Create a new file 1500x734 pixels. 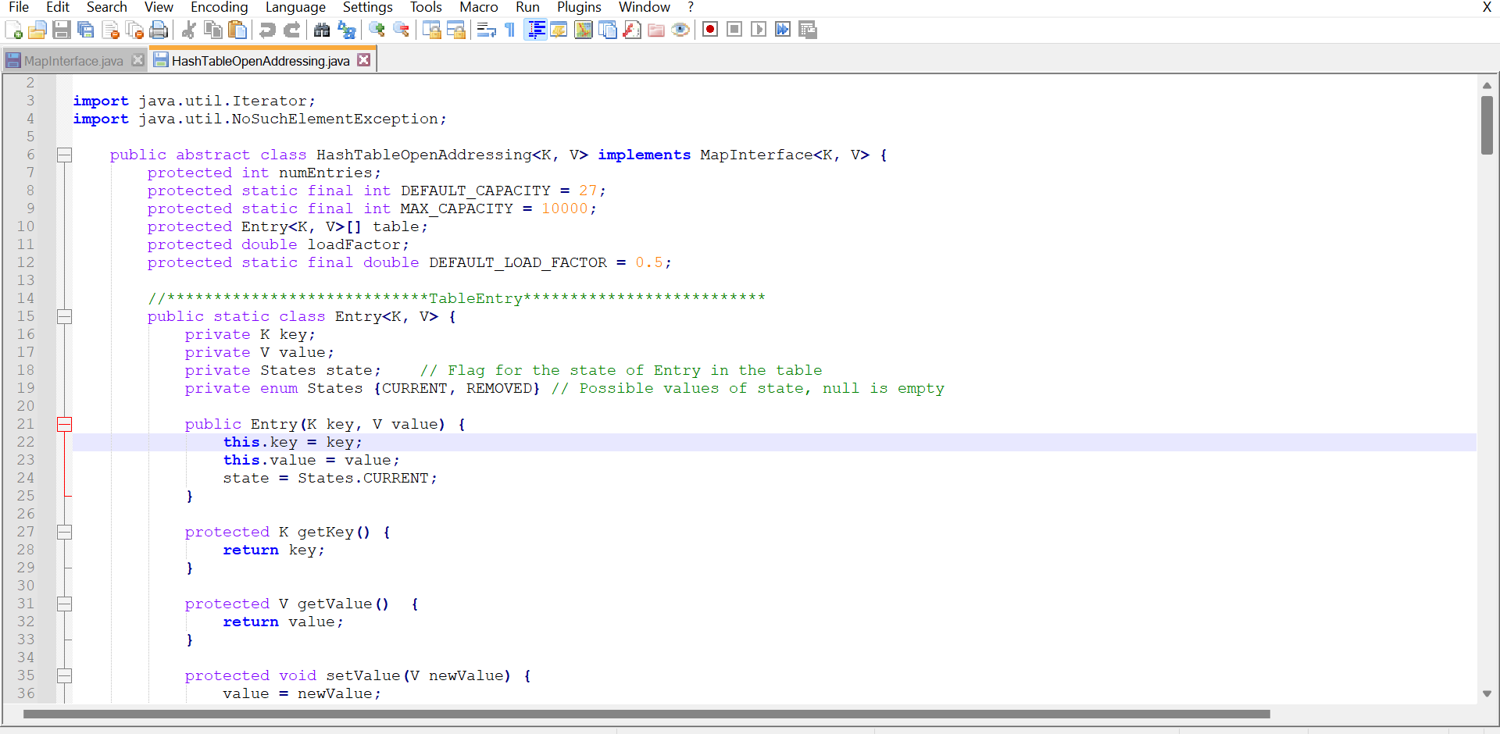(13, 30)
